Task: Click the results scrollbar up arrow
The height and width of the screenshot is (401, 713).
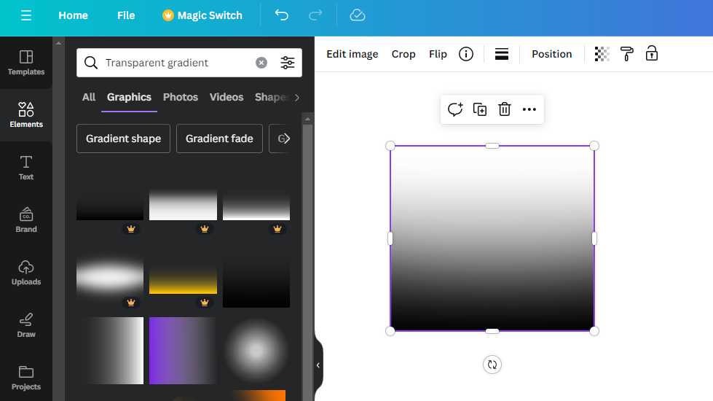Action: tap(307, 119)
